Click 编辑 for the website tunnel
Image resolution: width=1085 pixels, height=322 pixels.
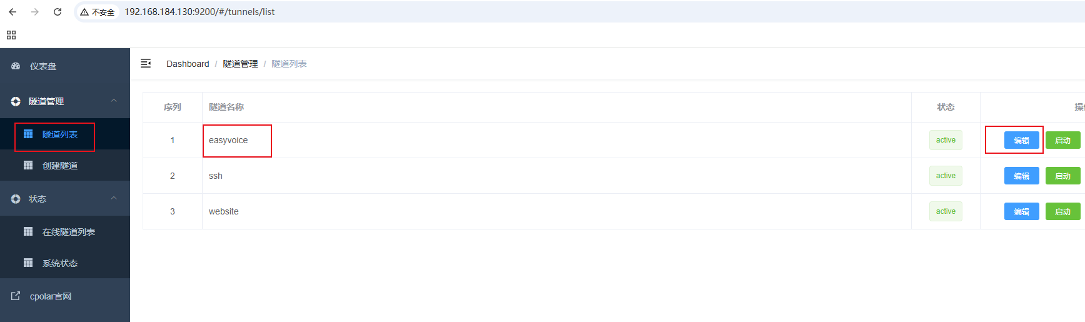(x=1022, y=211)
